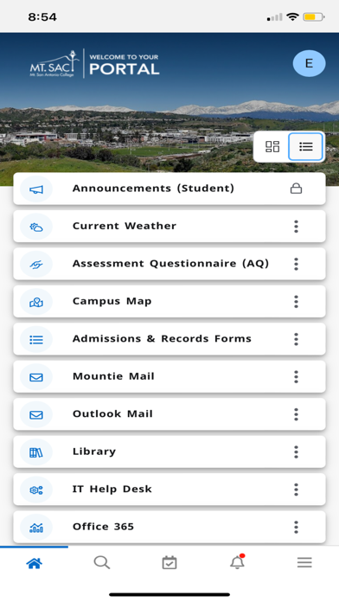Open Office 365
The image size is (339, 602).
(x=169, y=527)
